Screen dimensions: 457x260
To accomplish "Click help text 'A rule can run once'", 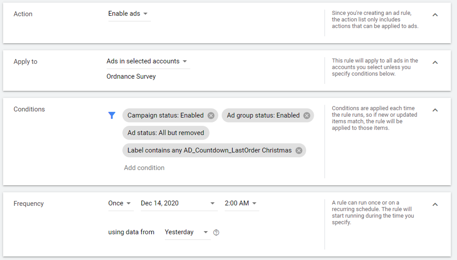I will pyautogui.click(x=373, y=213).
